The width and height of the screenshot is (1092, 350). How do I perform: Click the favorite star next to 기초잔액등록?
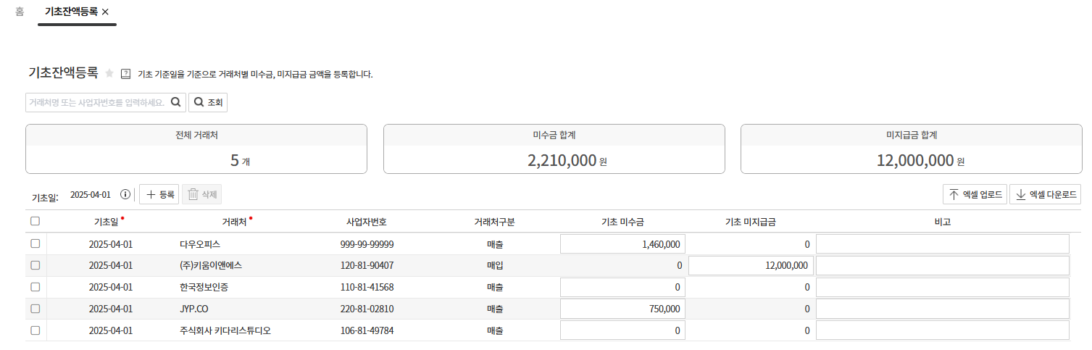pos(109,73)
